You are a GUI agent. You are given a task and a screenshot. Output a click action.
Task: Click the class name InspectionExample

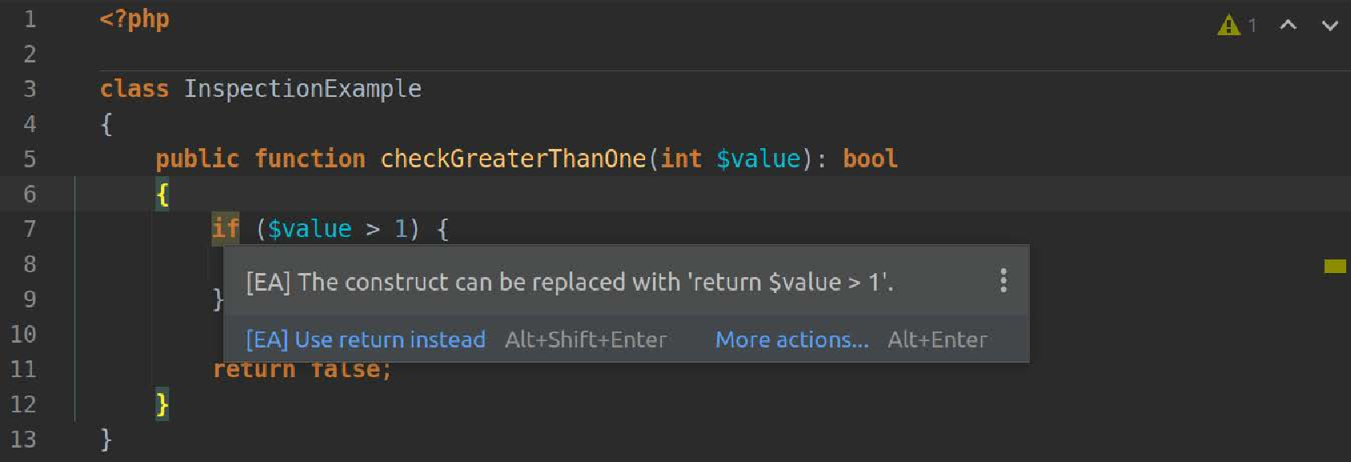point(302,89)
